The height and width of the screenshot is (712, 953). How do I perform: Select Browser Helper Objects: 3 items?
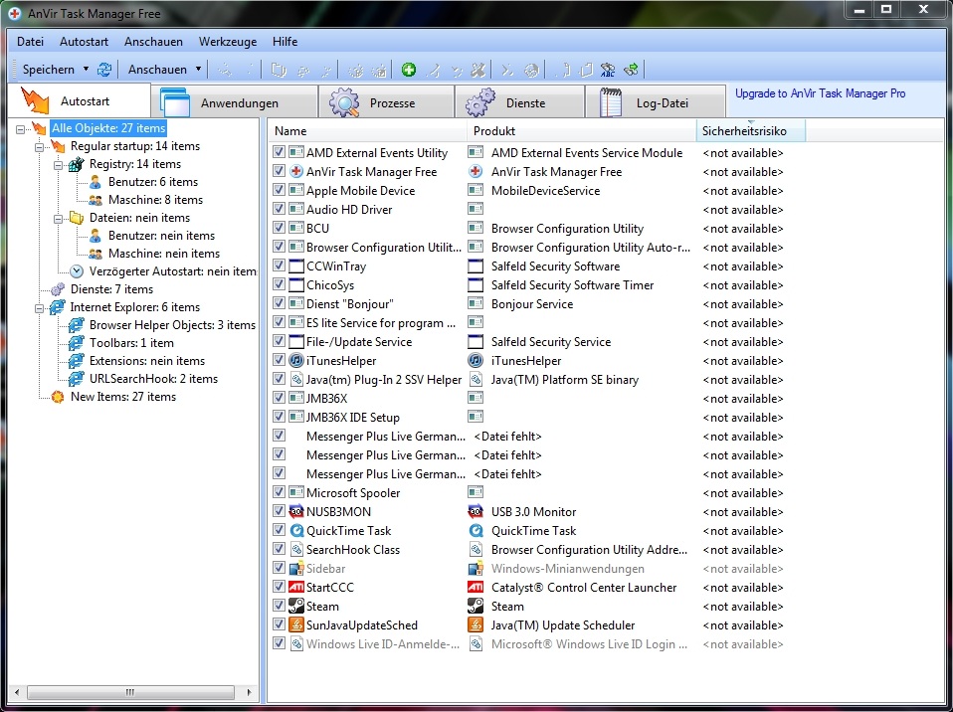pos(173,325)
